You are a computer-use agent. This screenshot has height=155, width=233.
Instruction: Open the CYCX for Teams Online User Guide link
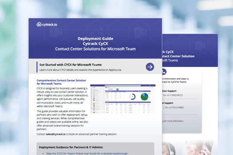click(x=87, y=153)
